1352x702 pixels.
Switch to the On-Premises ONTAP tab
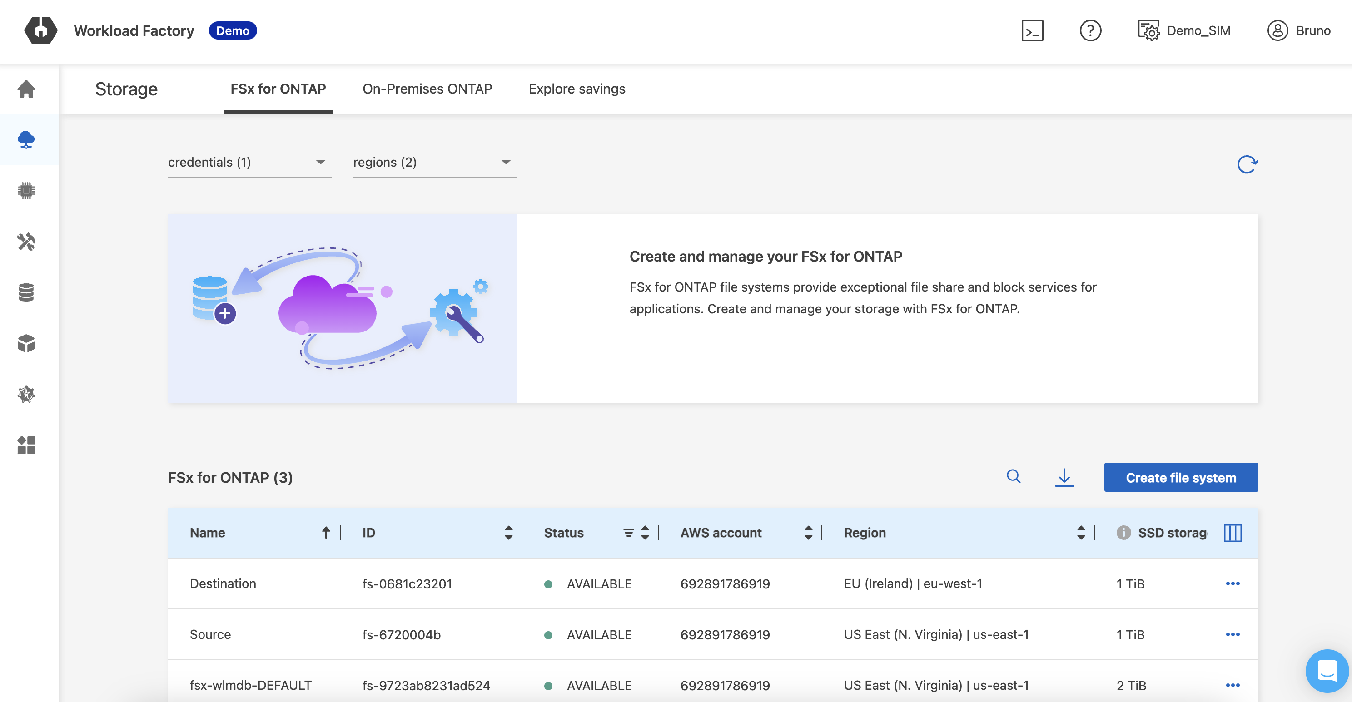pyautogui.click(x=427, y=89)
